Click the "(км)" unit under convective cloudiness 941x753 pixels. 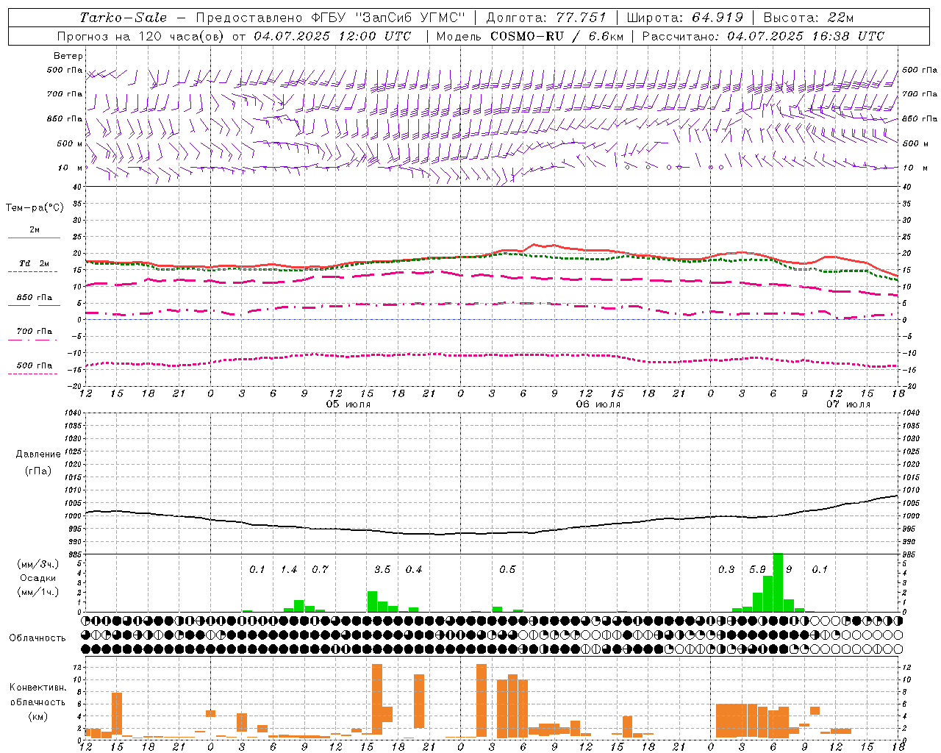coord(37,715)
